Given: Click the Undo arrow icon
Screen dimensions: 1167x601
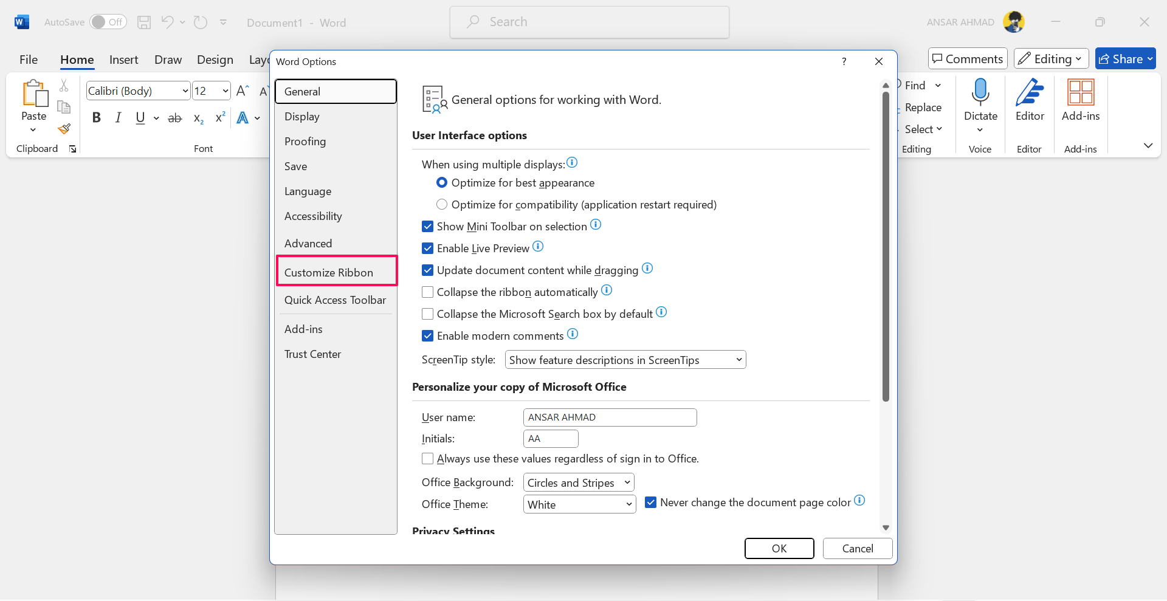Looking at the screenshot, I should coord(168,22).
